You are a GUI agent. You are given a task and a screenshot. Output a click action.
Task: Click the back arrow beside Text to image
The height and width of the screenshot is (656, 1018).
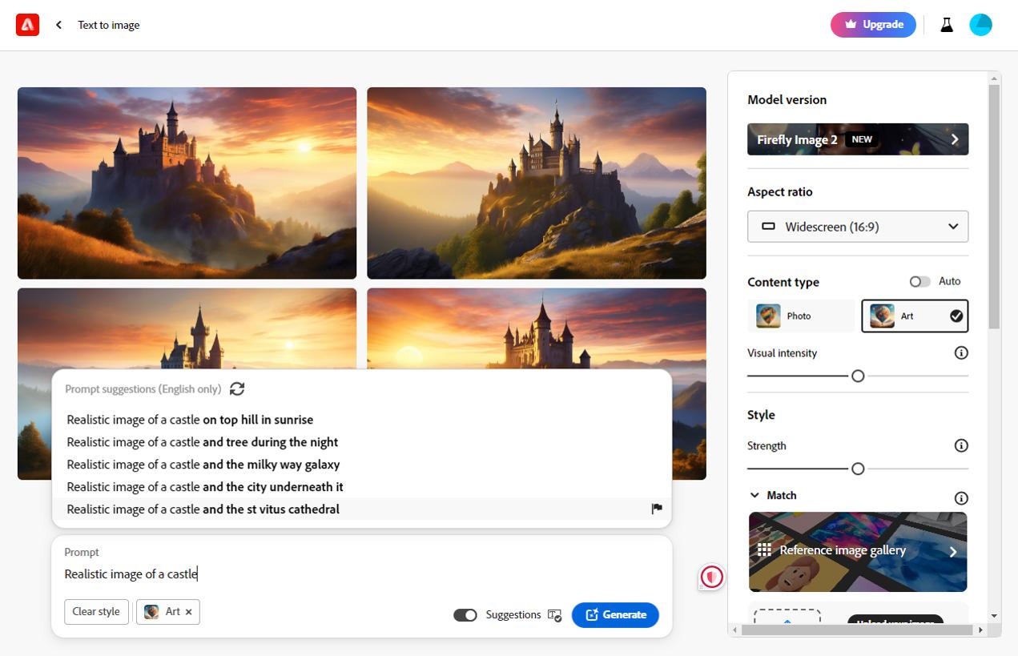coord(58,24)
